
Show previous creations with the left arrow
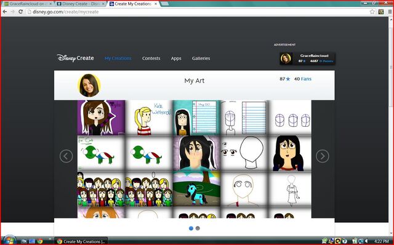pyautogui.click(x=66, y=156)
